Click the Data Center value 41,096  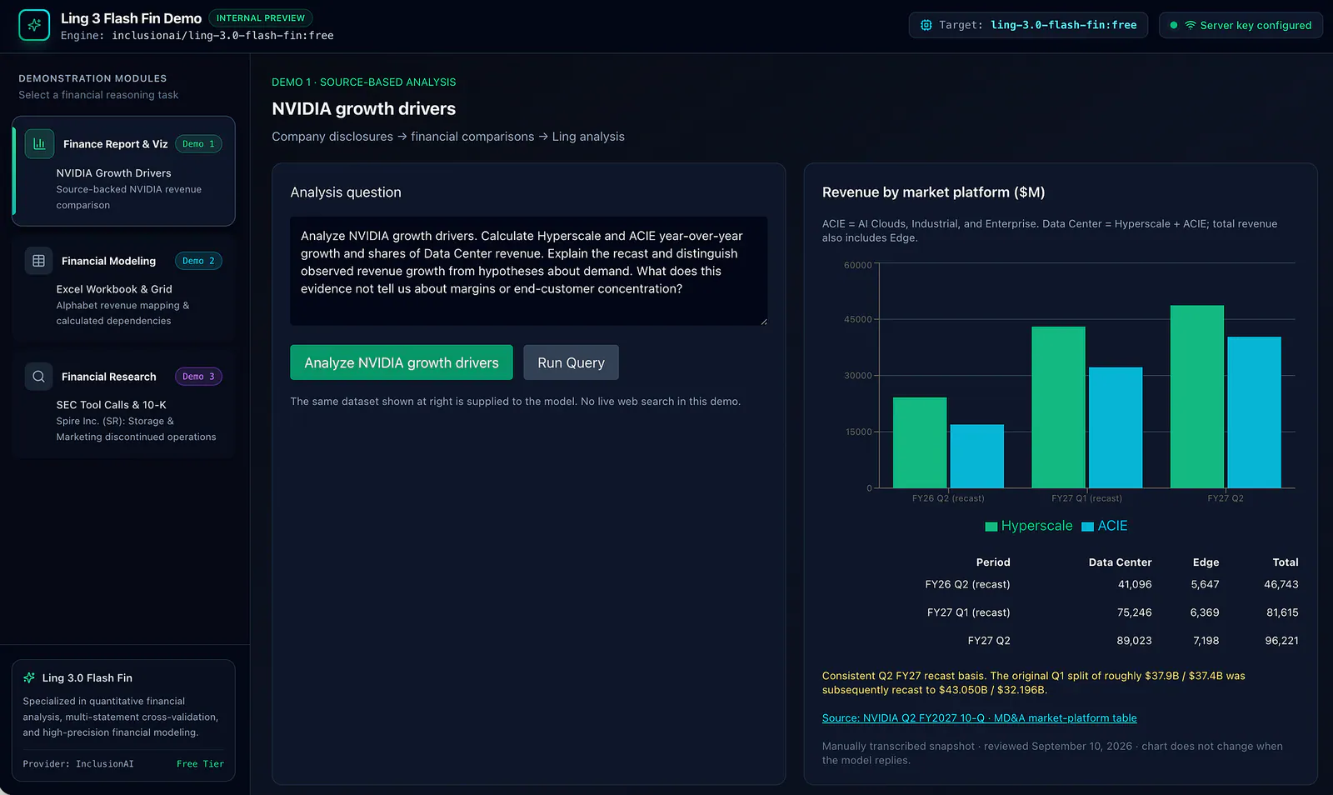click(x=1135, y=584)
